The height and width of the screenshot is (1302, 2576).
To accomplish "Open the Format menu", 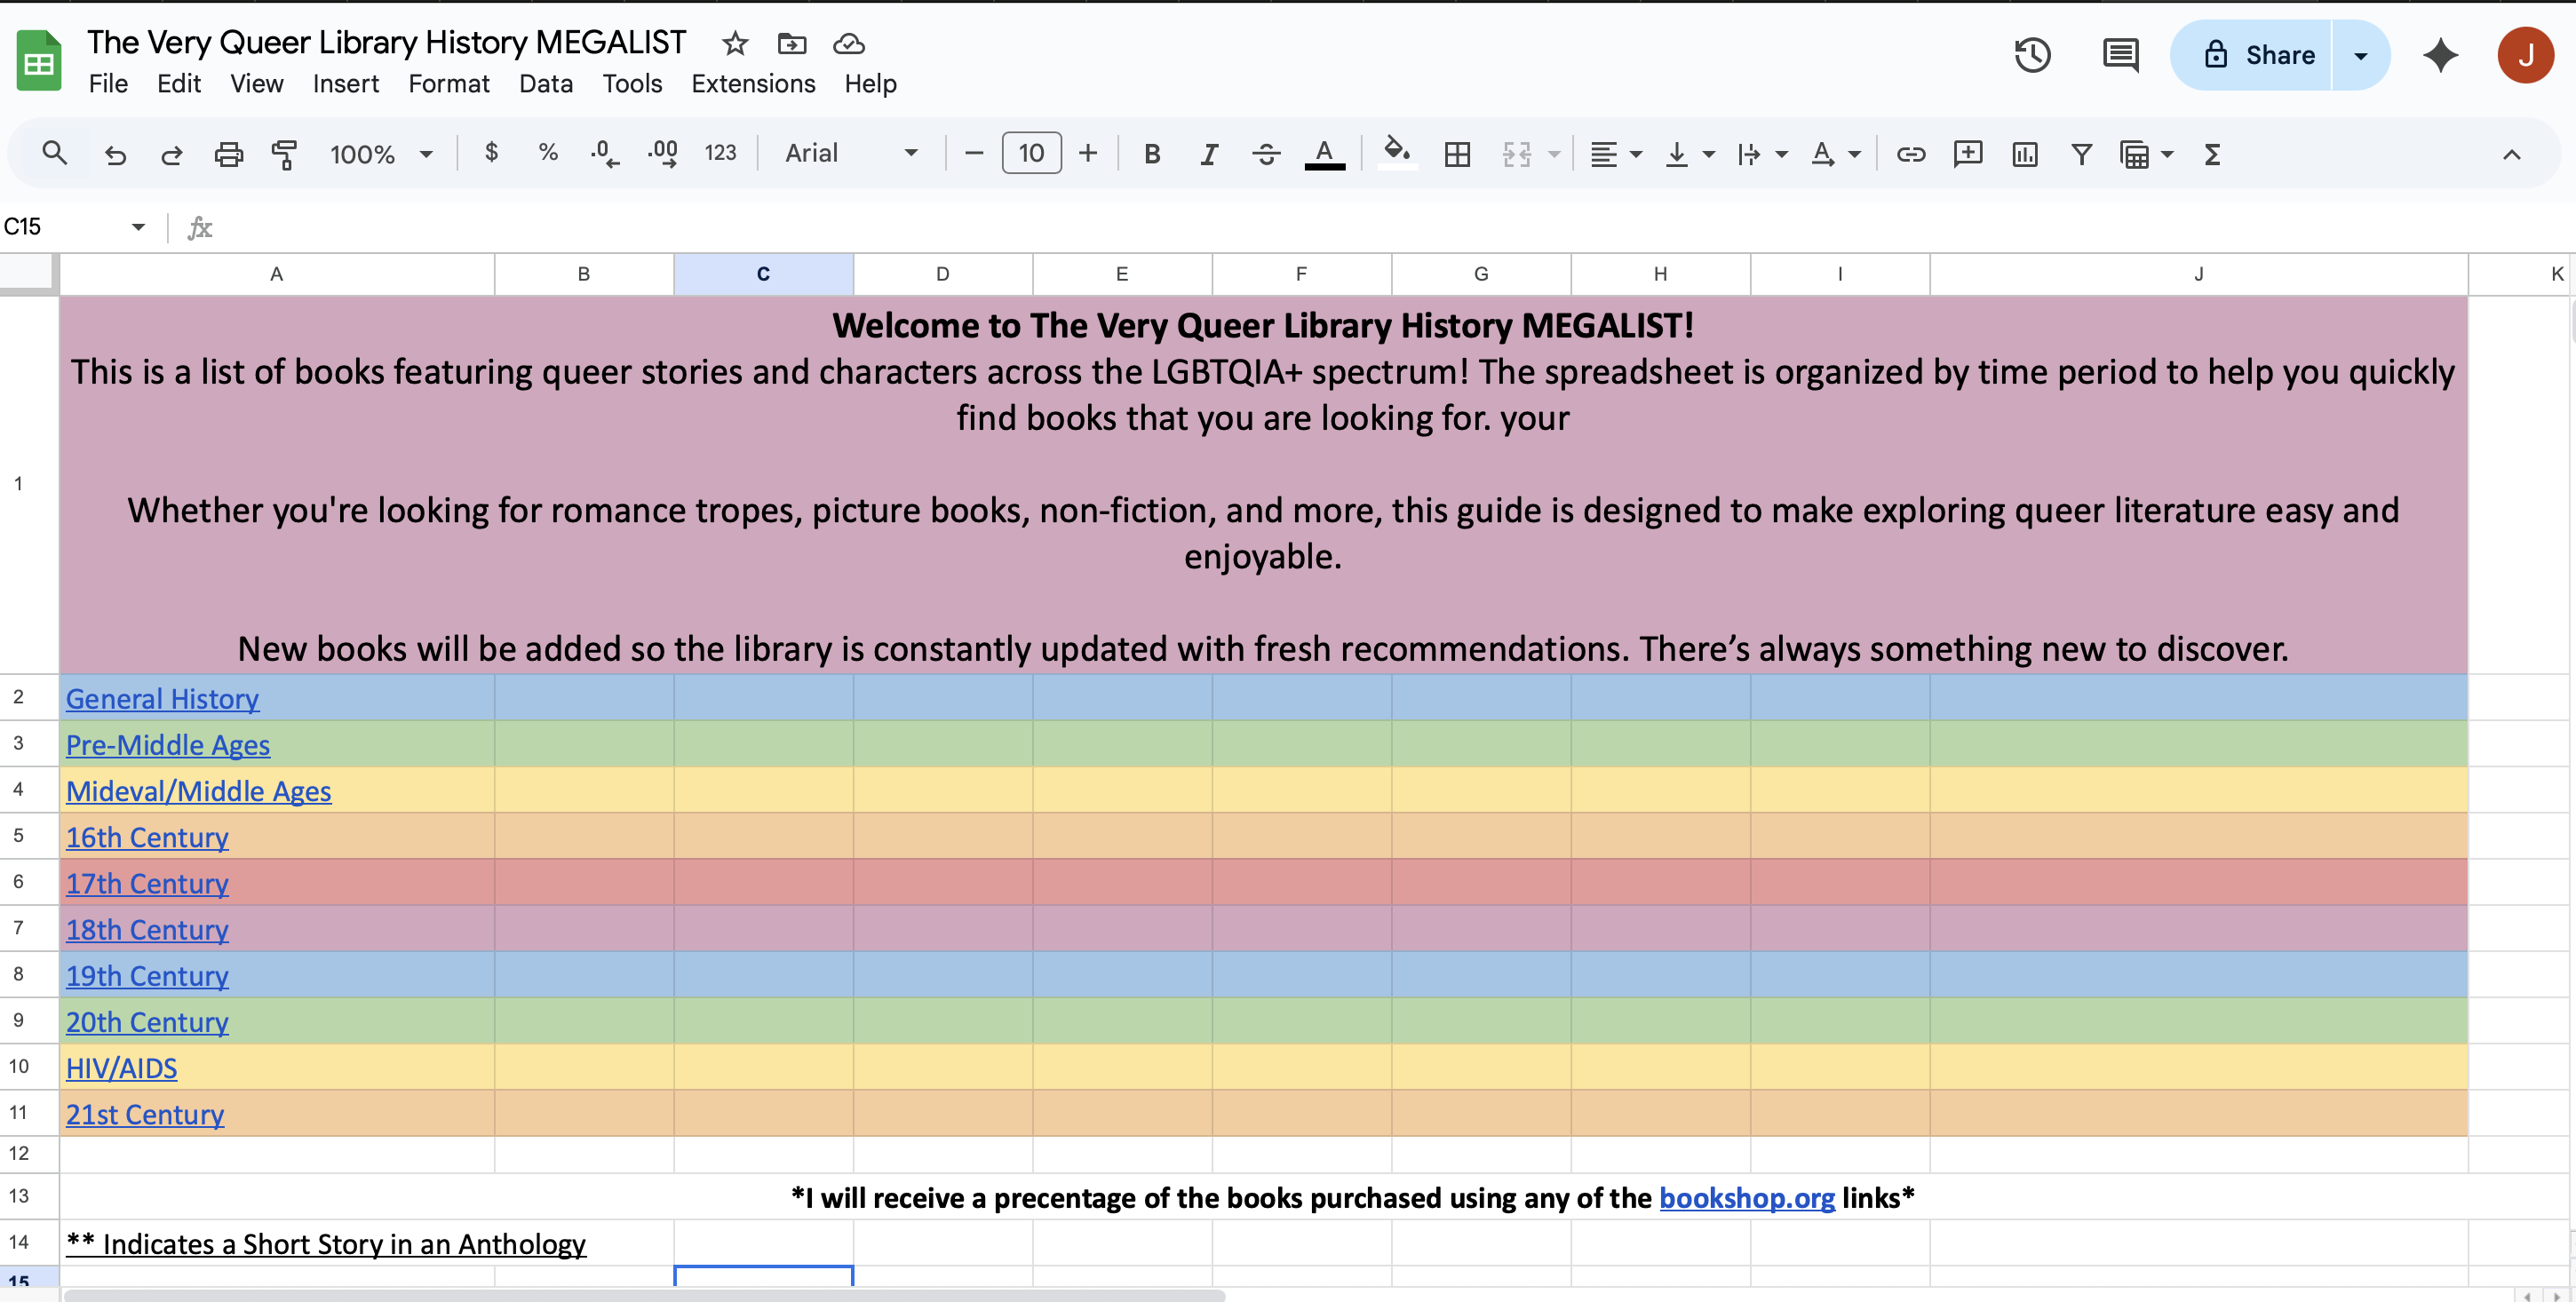I will [448, 84].
